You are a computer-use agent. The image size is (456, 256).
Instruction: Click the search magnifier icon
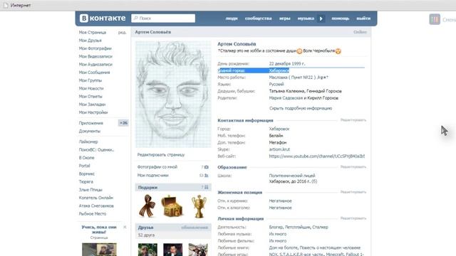point(135,18)
